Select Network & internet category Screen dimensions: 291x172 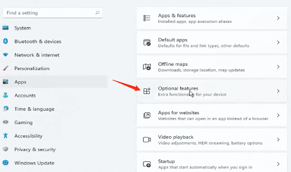(37, 55)
